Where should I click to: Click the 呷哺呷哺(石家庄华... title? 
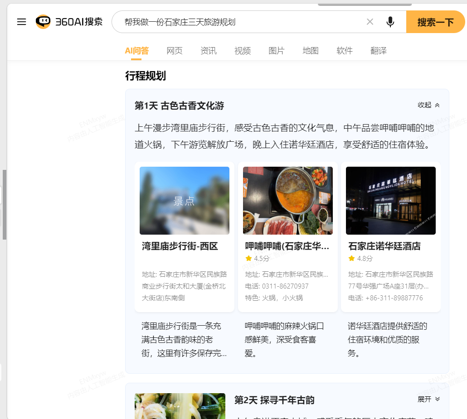click(287, 246)
